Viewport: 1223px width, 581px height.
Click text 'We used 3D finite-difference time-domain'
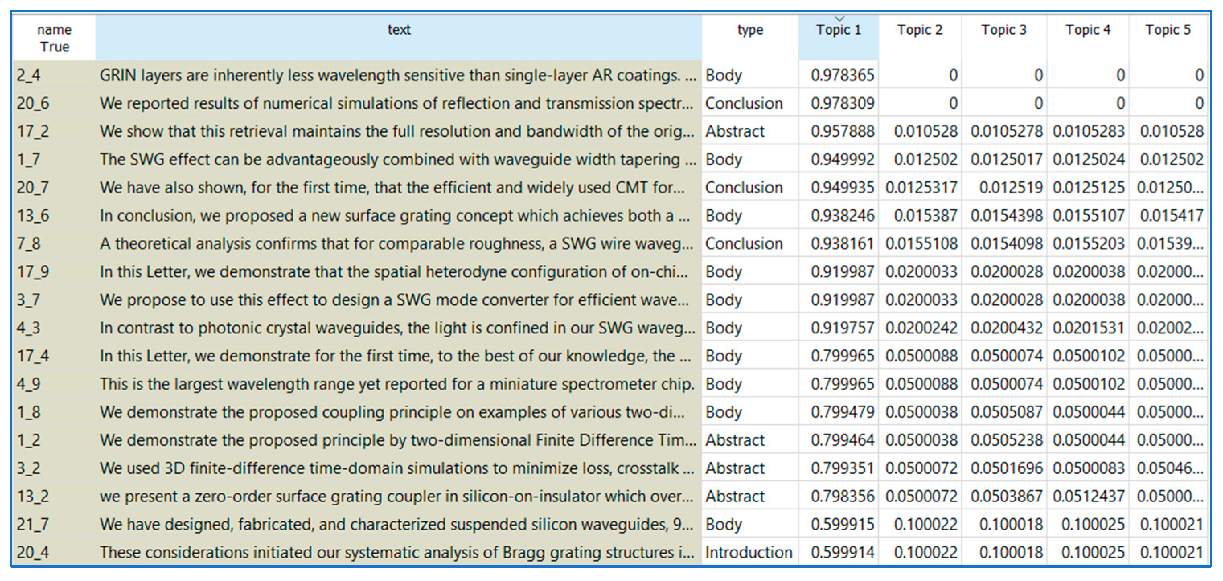click(397, 468)
